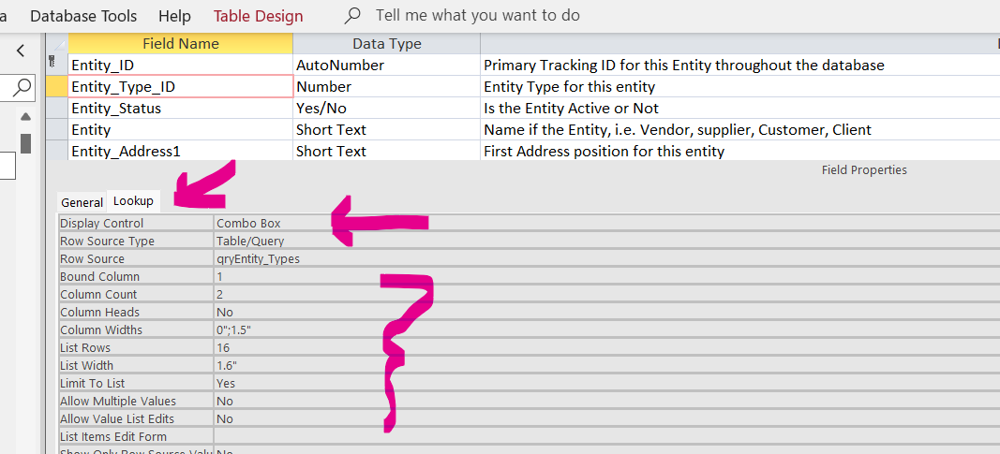Toggle the Column Heads property value

[x=600, y=313]
